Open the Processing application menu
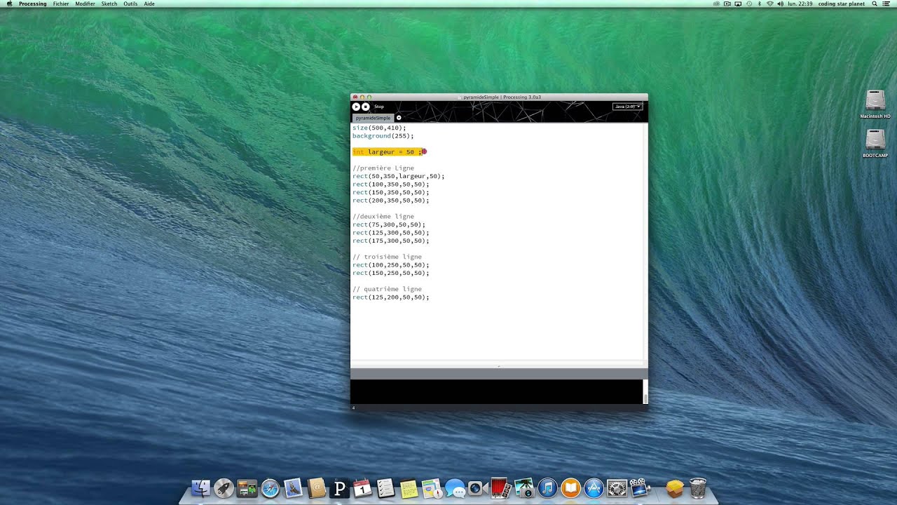897x505 pixels. (32, 4)
